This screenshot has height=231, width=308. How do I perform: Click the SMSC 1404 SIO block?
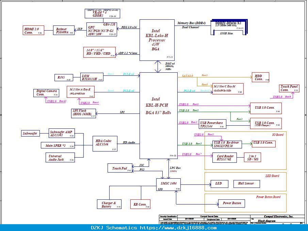pyautogui.click(x=168, y=185)
